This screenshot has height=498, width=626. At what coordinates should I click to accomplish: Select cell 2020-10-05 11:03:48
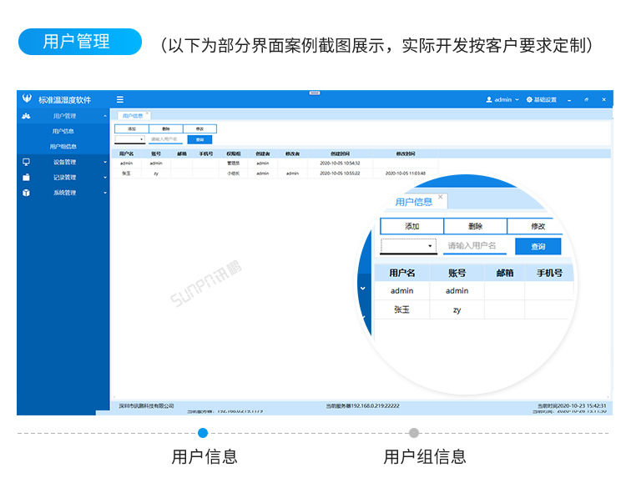[405, 174]
